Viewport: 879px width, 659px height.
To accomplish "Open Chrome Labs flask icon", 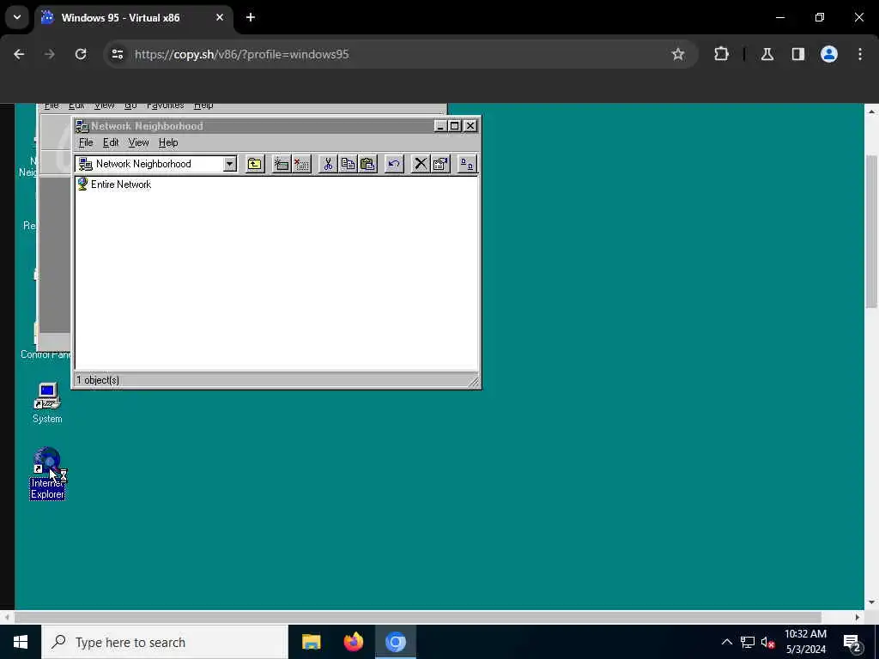I will pyautogui.click(x=767, y=54).
